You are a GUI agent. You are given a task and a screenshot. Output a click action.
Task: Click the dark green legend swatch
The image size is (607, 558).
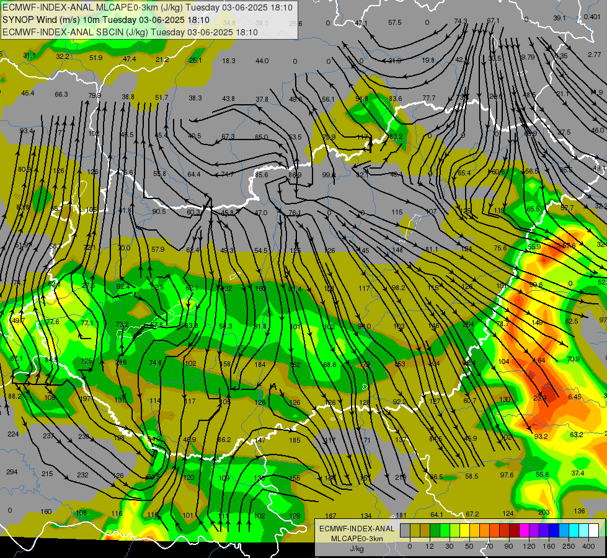pyautogui.click(x=435, y=531)
